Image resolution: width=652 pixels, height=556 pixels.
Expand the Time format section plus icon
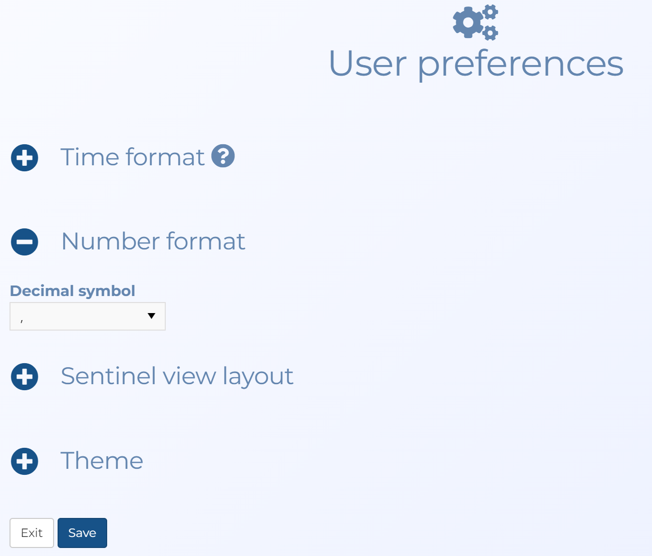(25, 158)
